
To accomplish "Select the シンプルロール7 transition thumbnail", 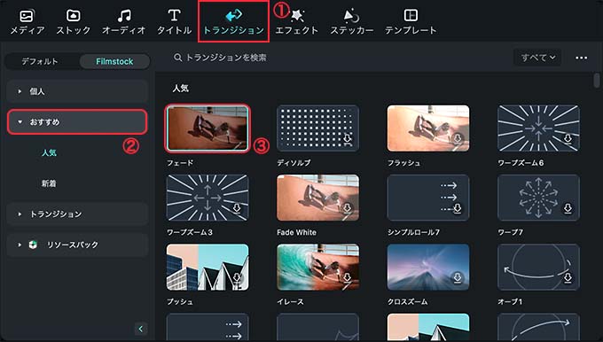I will point(428,198).
